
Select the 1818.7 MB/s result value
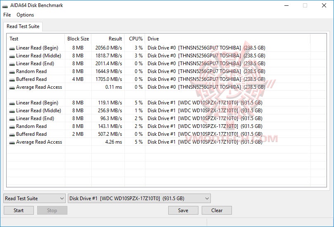coord(109,56)
